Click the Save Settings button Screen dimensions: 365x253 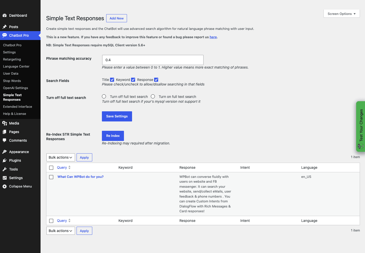click(x=117, y=116)
